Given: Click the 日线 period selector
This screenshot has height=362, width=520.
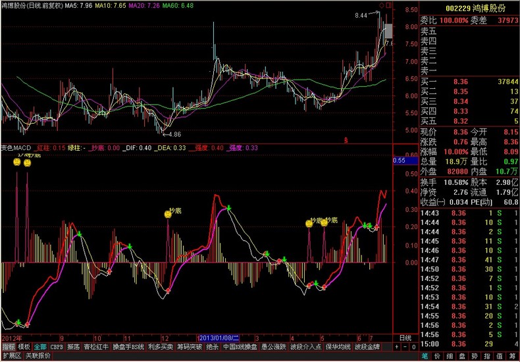Looking at the screenshot, I should coord(405,338).
